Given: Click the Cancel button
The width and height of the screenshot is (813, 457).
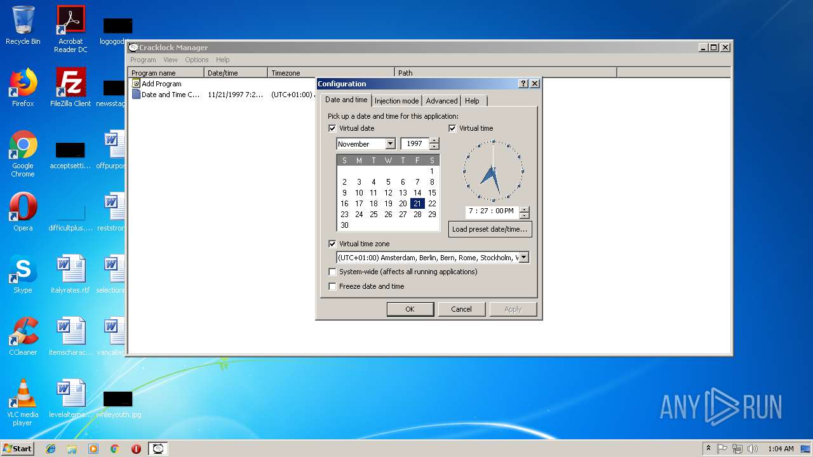Looking at the screenshot, I should click(x=461, y=309).
